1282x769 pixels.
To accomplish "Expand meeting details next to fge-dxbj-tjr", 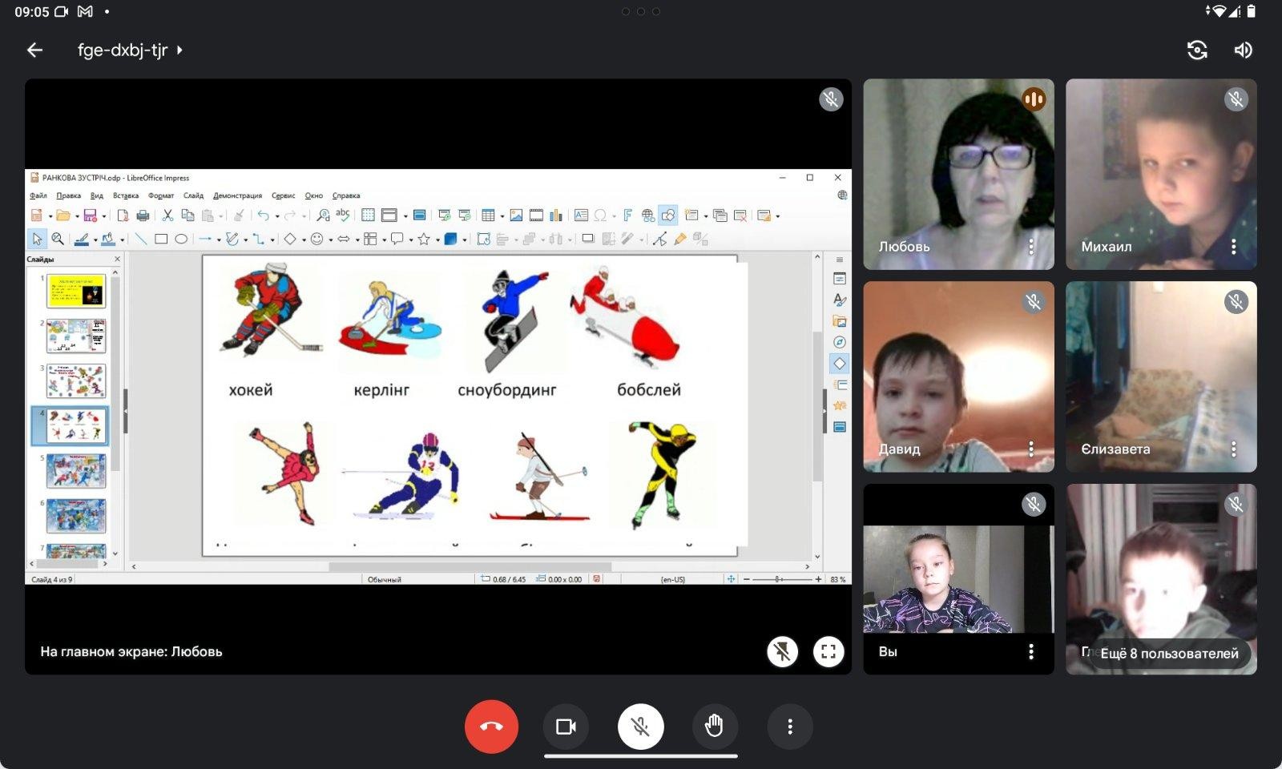I will point(179,50).
